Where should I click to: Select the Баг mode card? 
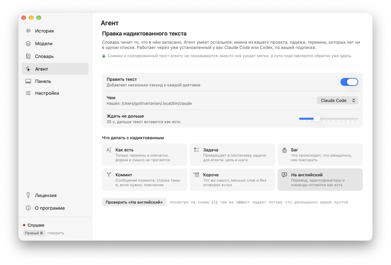coord(320,155)
